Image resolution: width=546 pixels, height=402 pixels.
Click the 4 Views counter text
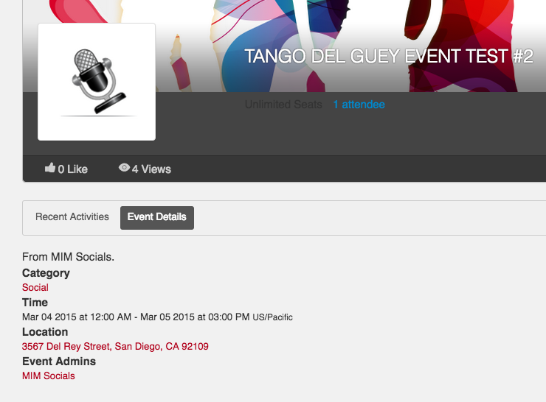tap(151, 169)
